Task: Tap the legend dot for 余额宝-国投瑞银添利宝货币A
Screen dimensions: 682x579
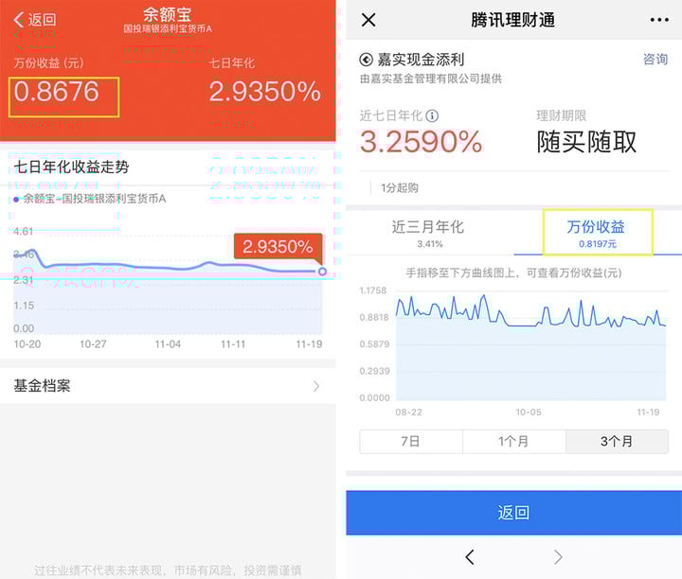Action: coord(16,200)
